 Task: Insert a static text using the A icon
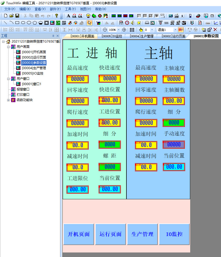69,16
